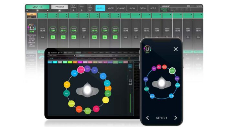Open the Mon 14 mix menu icon
Viewport: 225px width, 127px height.
[x=37, y=10]
